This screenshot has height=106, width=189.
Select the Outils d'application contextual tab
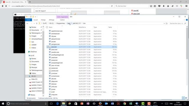pos(62,17)
